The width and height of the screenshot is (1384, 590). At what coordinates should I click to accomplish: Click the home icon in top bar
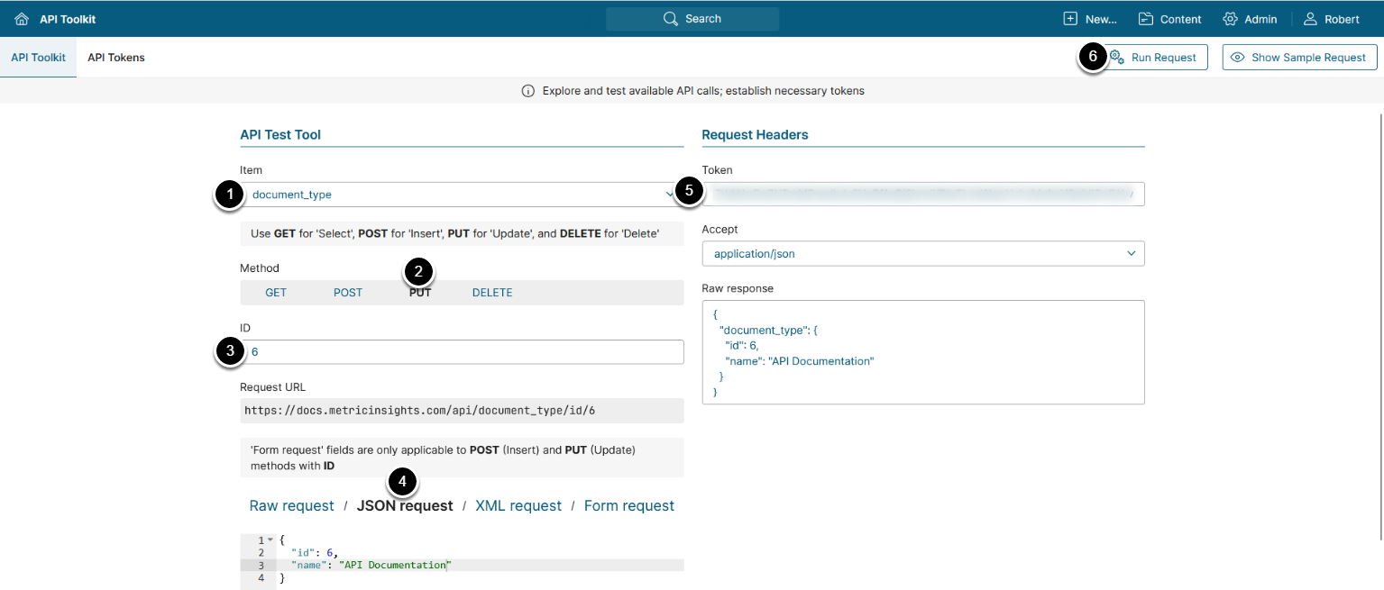tap(22, 19)
